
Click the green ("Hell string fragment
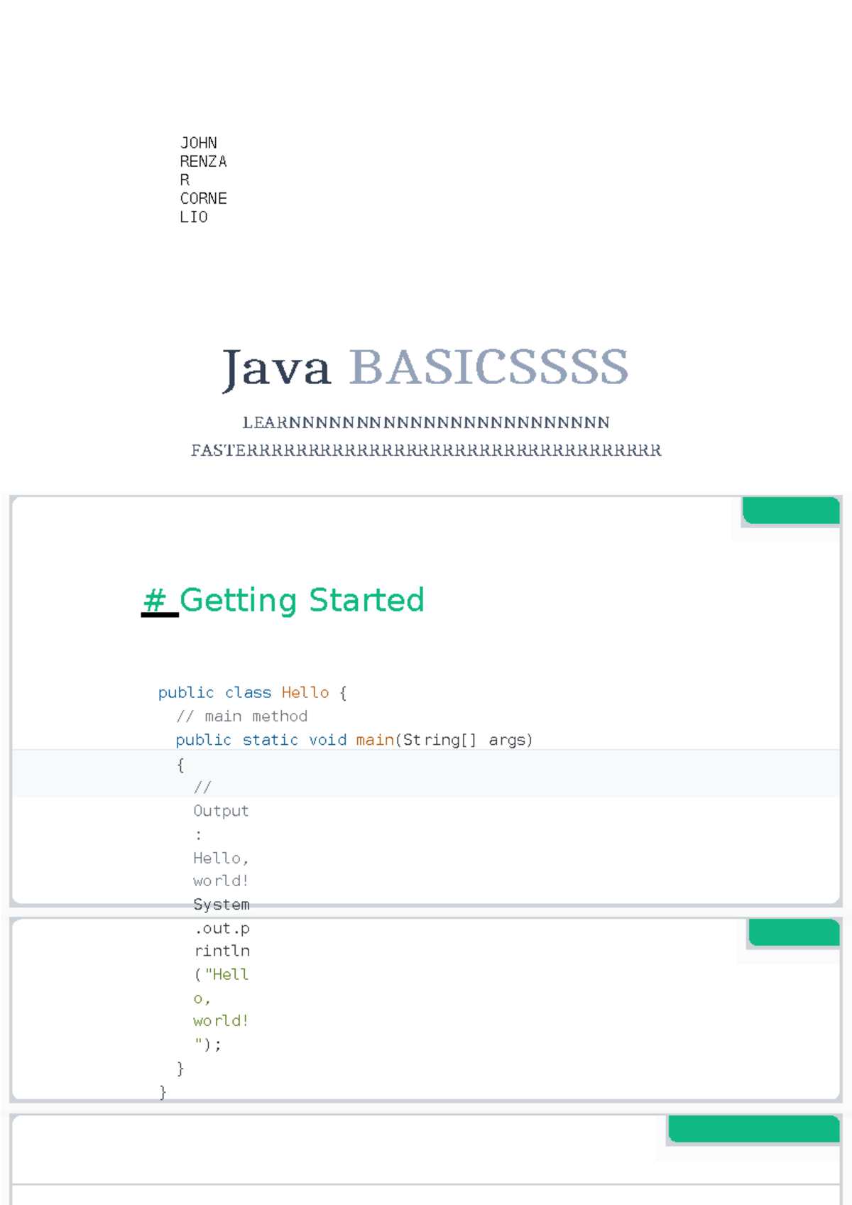pos(221,975)
